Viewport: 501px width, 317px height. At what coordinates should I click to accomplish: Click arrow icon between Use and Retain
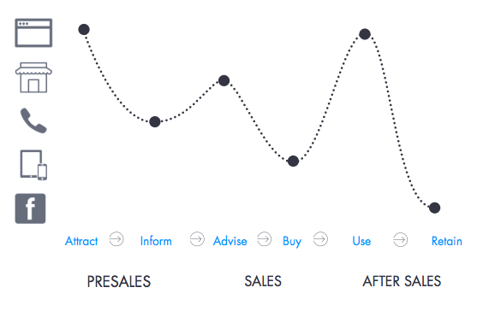[x=400, y=239]
